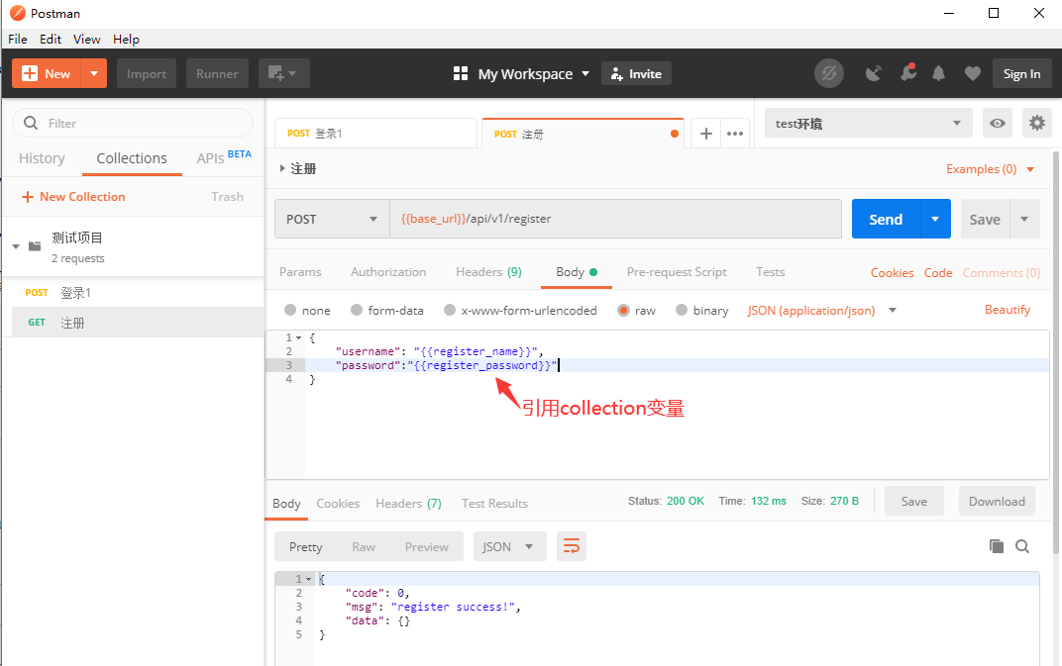
Task: Open the Help menu
Action: tap(126, 39)
